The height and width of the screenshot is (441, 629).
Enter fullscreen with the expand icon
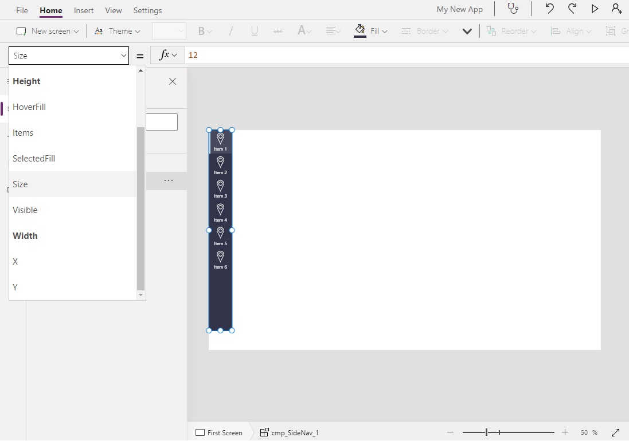click(x=615, y=432)
